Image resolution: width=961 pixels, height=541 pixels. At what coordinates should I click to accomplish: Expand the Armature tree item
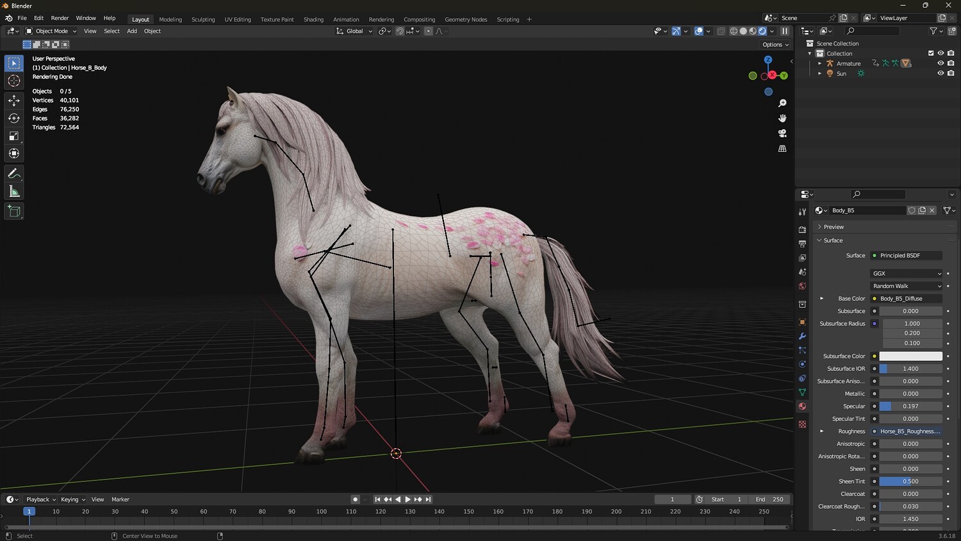pos(819,63)
